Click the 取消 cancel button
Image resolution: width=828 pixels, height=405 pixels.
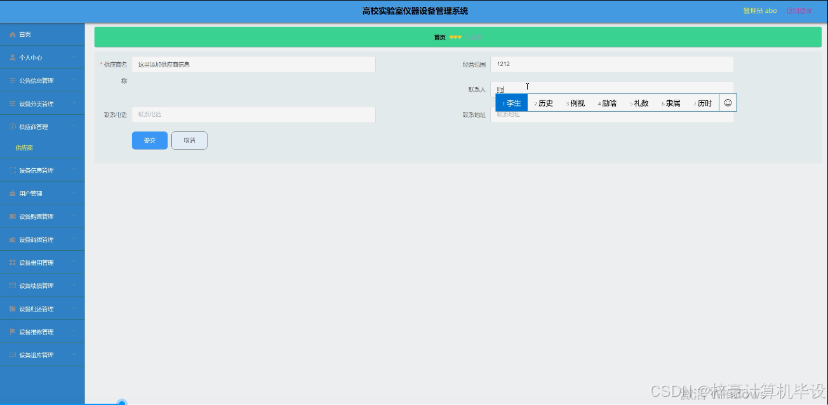tap(189, 140)
